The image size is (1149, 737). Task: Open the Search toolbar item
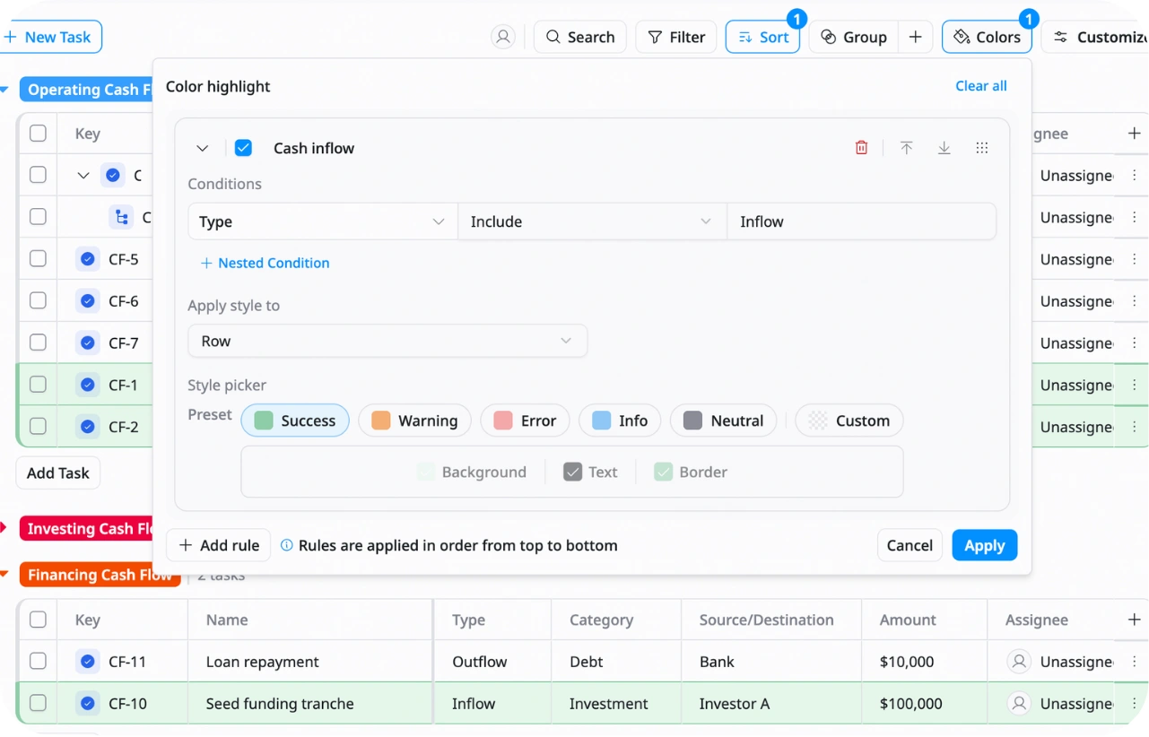tap(580, 37)
